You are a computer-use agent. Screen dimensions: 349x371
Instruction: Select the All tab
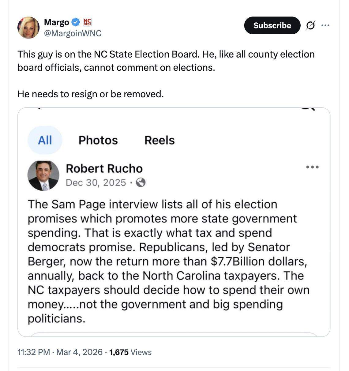[x=45, y=140]
